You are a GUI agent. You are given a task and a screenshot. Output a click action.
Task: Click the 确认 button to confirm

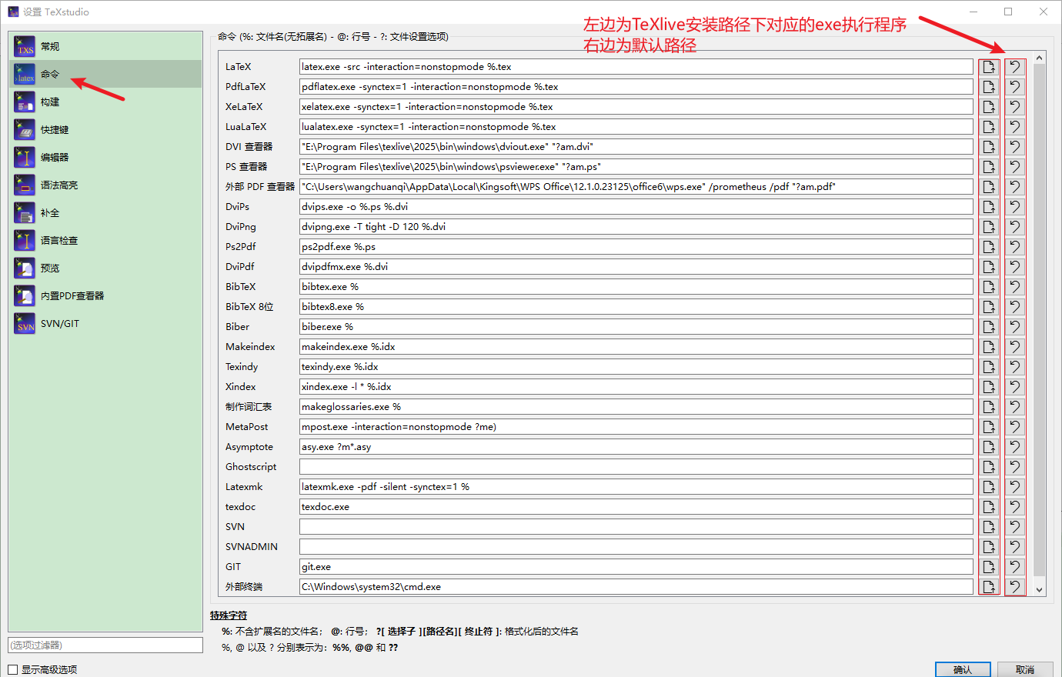tap(963, 669)
